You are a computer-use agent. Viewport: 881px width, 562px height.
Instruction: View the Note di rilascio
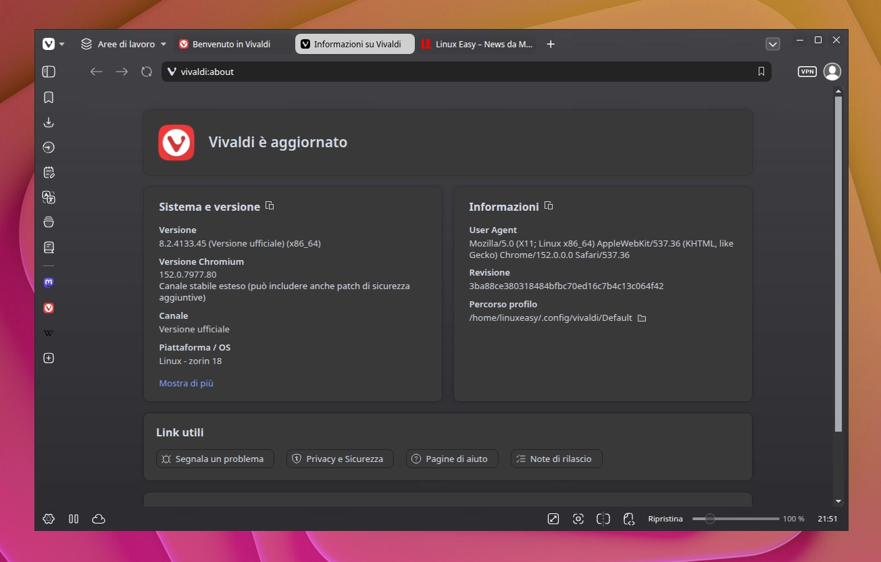coord(556,459)
